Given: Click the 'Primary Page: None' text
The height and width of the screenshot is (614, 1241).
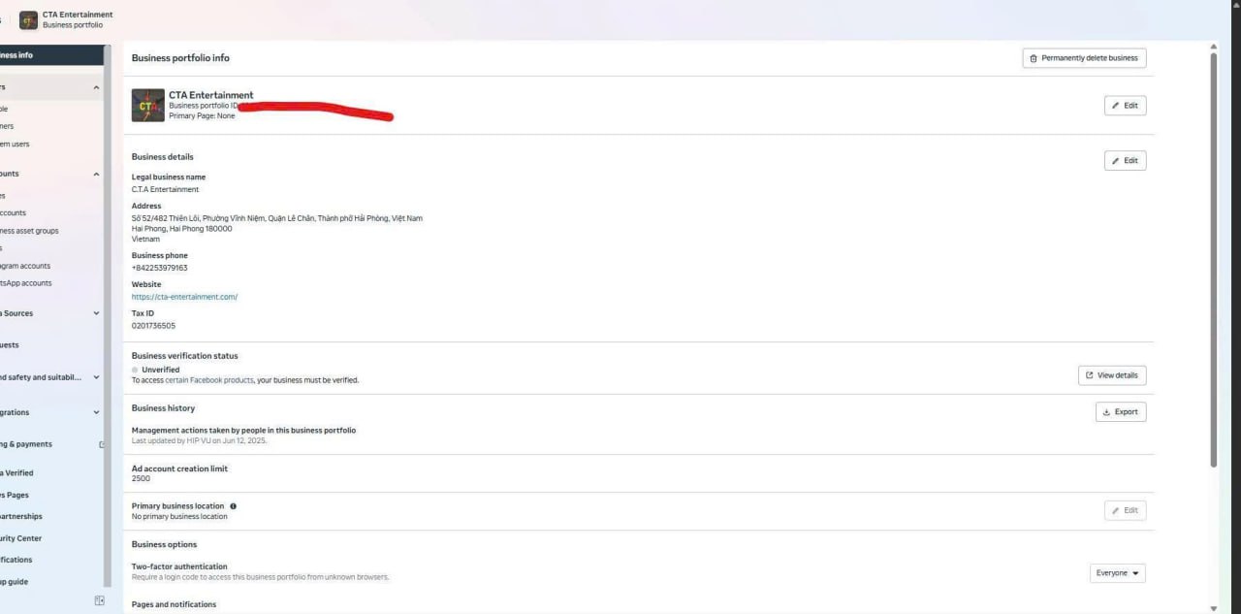Looking at the screenshot, I should click(202, 115).
